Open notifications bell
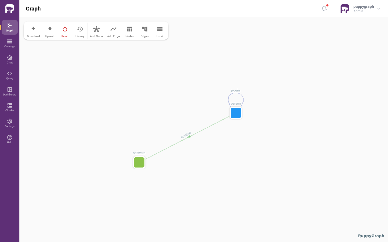The width and height of the screenshot is (388, 242). (x=324, y=9)
